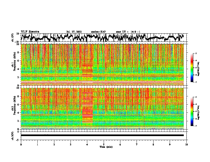
Task: Select the date text "Jul. 27, 2022"
Action: (74, 32)
